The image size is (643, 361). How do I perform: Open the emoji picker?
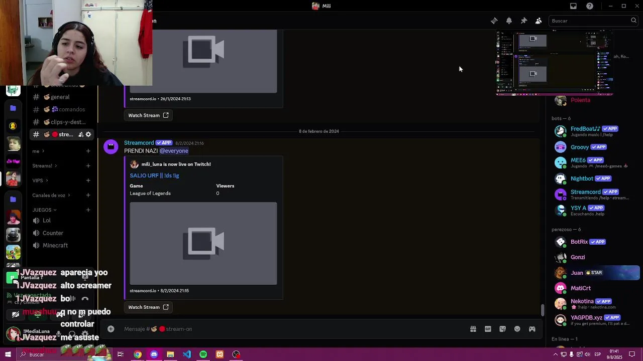(517, 329)
